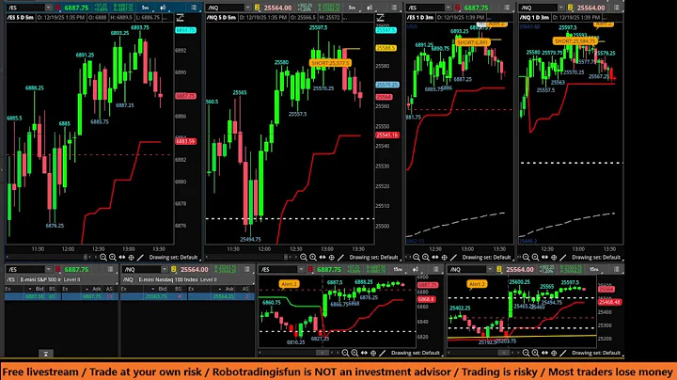Open symbol dropdown on /NQ 5m chart
Image resolution: width=677 pixels, height=380 pixels.
pos(247,8)
